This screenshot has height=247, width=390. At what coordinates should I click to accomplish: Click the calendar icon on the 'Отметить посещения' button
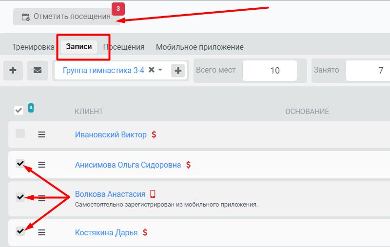[x=26, y=17]
